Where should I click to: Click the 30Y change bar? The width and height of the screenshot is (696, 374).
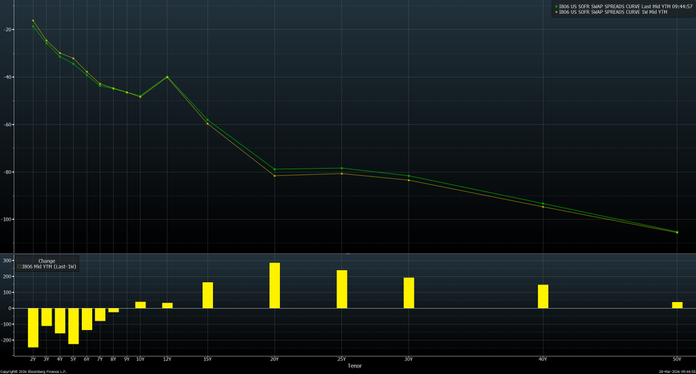click(409, 293)
